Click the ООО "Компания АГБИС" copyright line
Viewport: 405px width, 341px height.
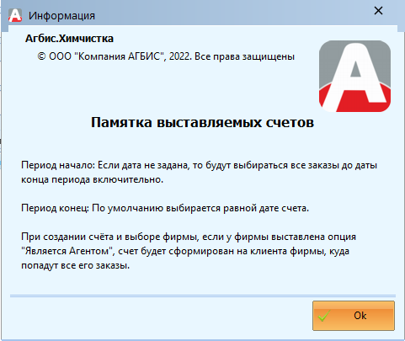166,56
